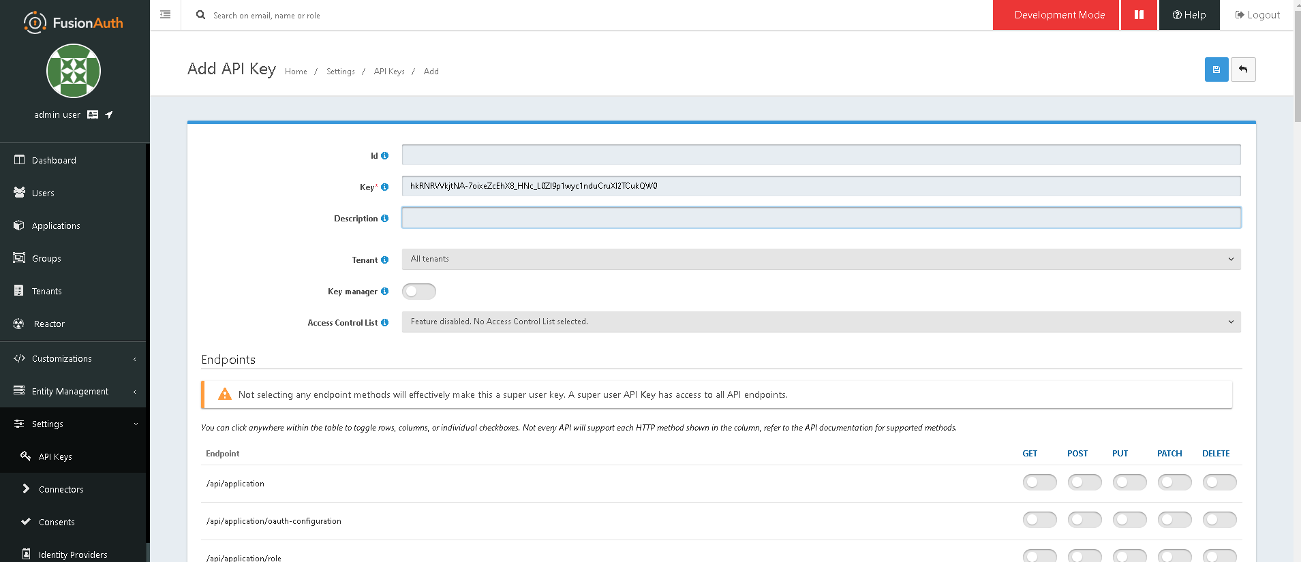Click the Description input field

[x=821, y=217]
